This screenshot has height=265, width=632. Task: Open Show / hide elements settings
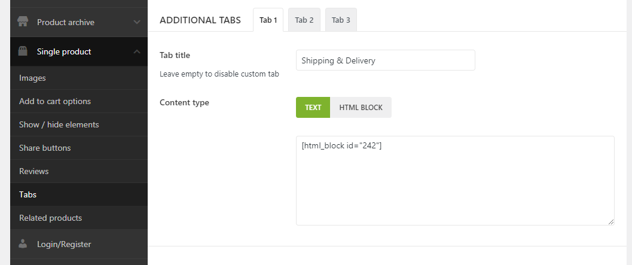59,124
